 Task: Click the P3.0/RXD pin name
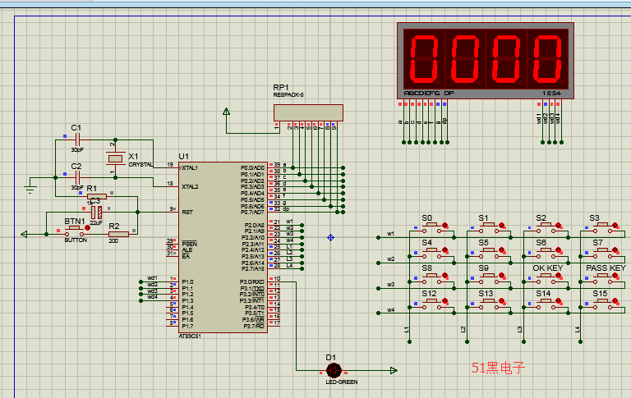point(252,282)
